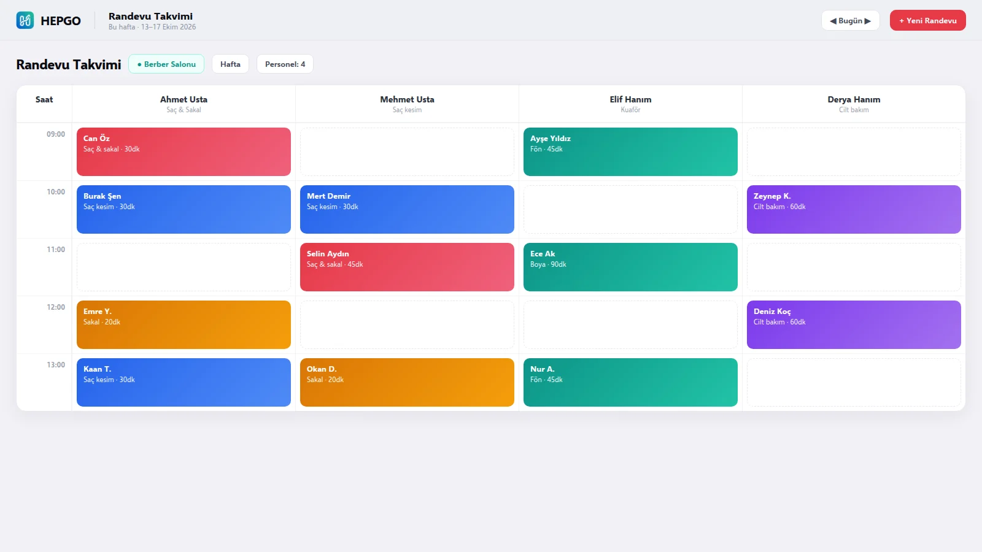Click the 13:00 time label
982x552 pixels.
pos(56,365)
